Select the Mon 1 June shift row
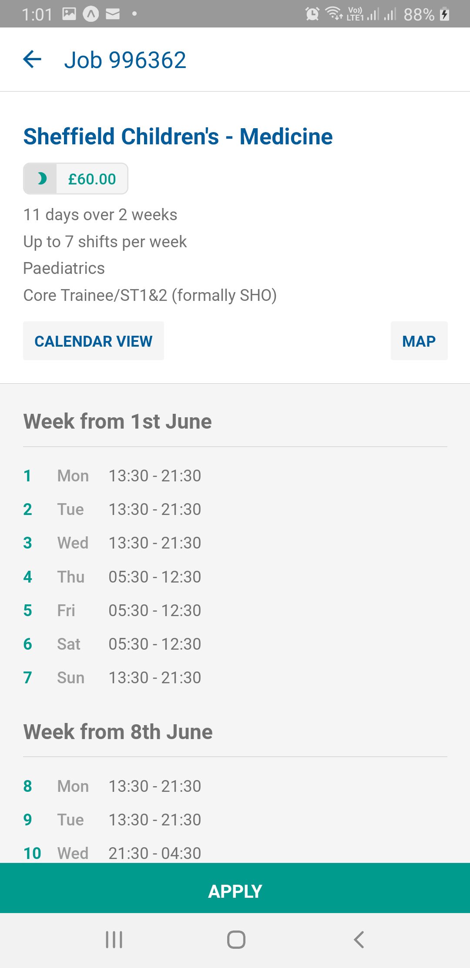Image resolution: width=470 pixels, height=968 pixels. [x=112, y=476]
